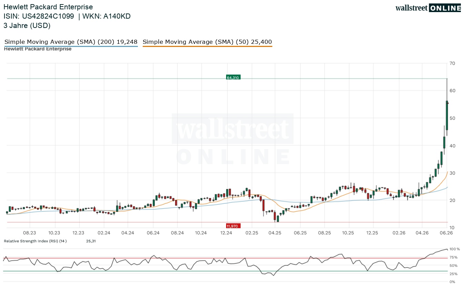Viewport: 465px width, 291px height.
Task: Click the RSI value 25,31
Action: [91, 241]
